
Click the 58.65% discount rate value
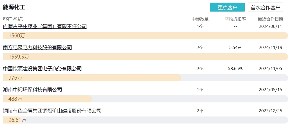(x=235, y=69)
